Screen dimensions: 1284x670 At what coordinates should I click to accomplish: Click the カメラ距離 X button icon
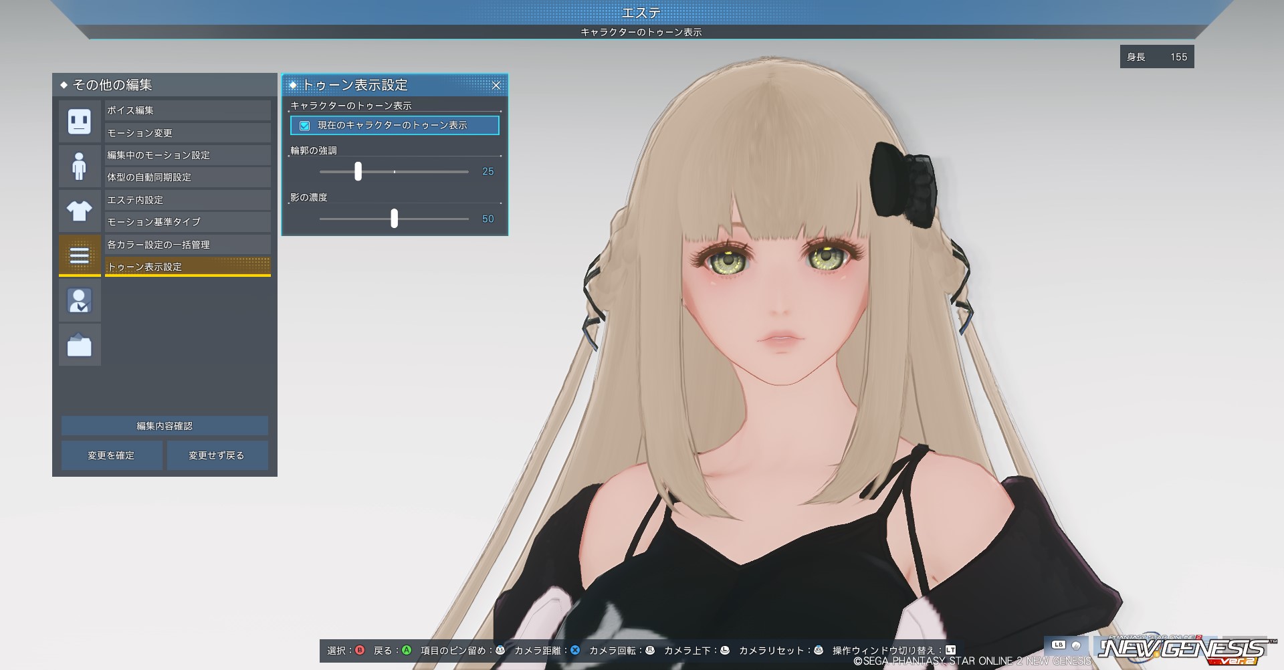575,650
